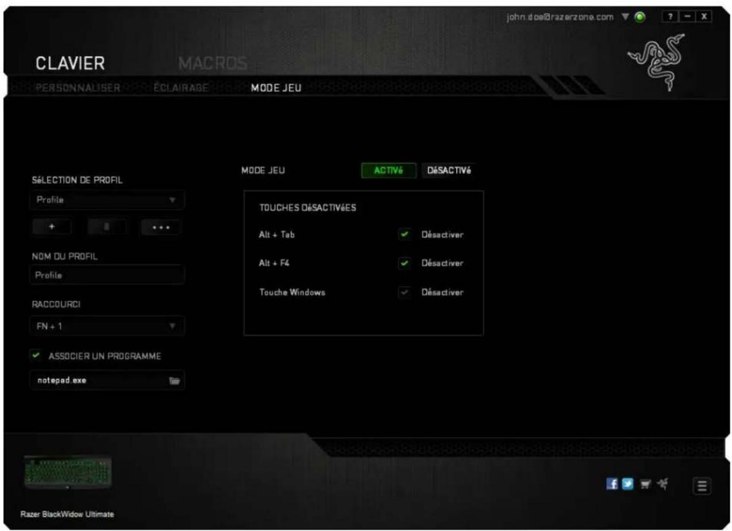The width and height of the screenshot is (732, 531).
Task: Toggle the Alt + F4 Désactiver checkbox
Action: click(404, 263)
